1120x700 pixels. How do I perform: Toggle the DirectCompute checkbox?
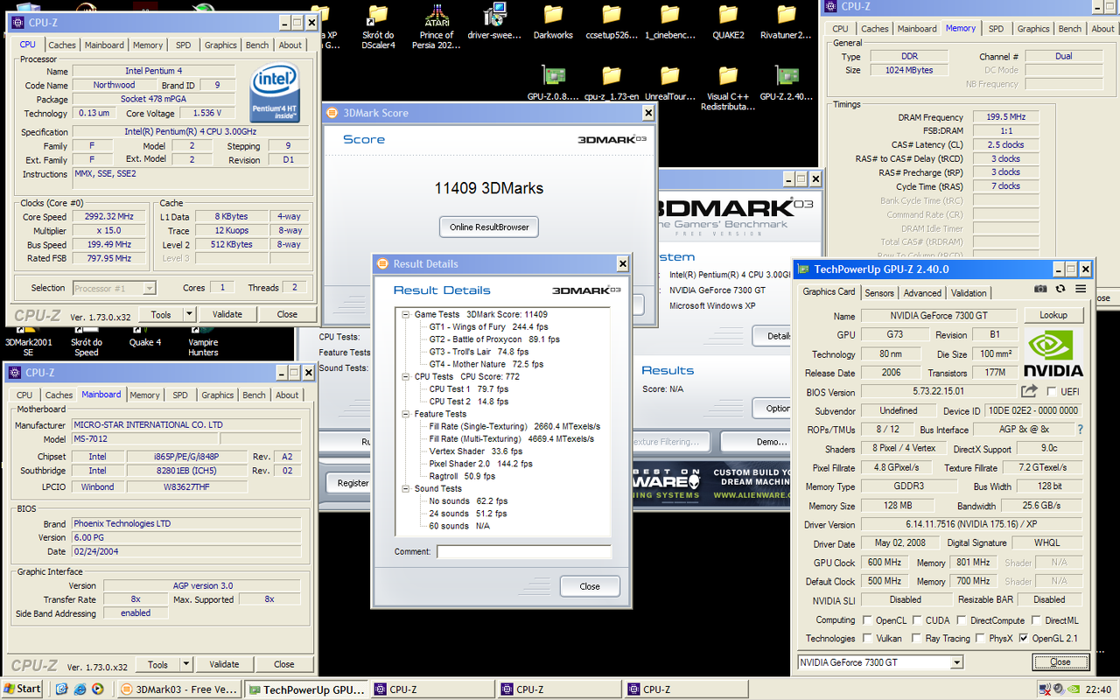(961, 620)
